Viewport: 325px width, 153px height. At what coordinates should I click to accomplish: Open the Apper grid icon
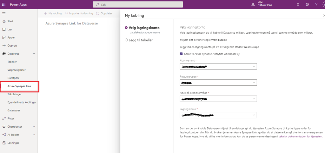point(4,37)
